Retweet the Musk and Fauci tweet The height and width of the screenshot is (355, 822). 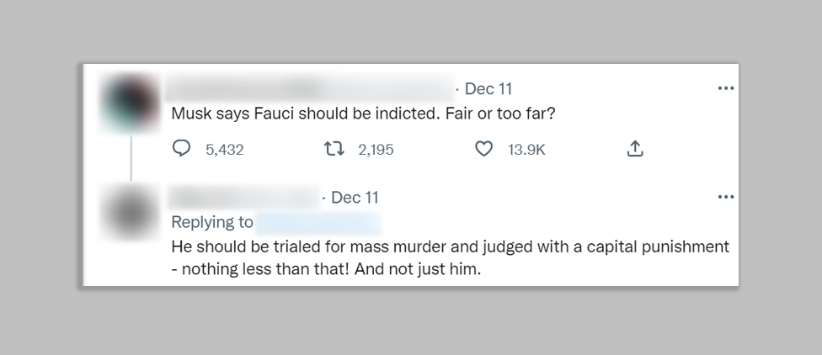point(334,150)
